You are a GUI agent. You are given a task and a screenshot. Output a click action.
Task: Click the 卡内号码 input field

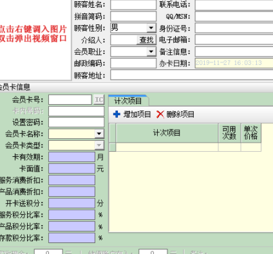pyautogui.click(x=77, y=111)
